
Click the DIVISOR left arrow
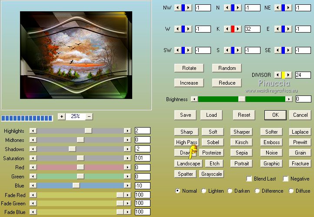(277, 75)
